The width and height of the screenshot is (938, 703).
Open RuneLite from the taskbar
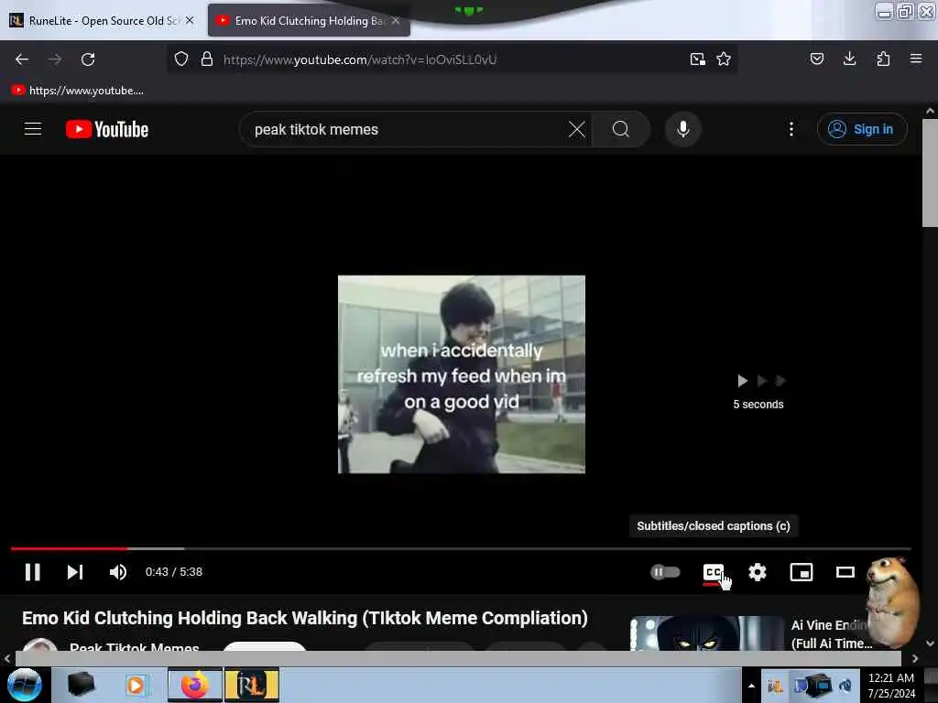252,685
